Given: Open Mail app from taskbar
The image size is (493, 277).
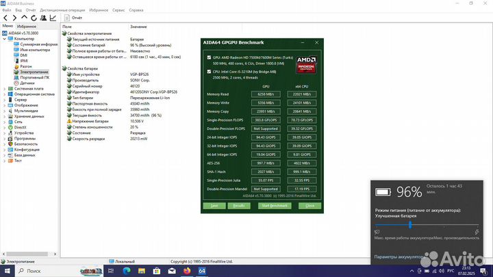Looking at the screenshot, I should [x=172, y=271].
